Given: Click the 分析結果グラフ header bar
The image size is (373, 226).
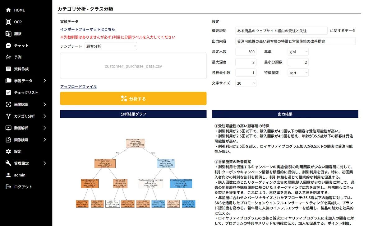Looking at the screenshot, I should [133, 114].
